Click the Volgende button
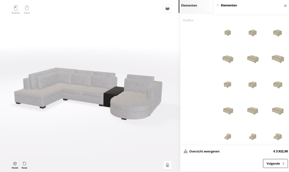289x172 pixels. [275, 164]
